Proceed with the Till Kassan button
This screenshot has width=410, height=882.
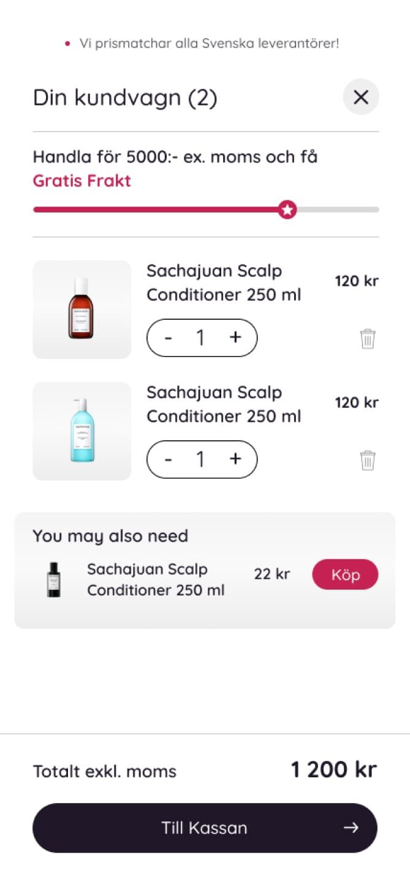(x=205, y=828)
